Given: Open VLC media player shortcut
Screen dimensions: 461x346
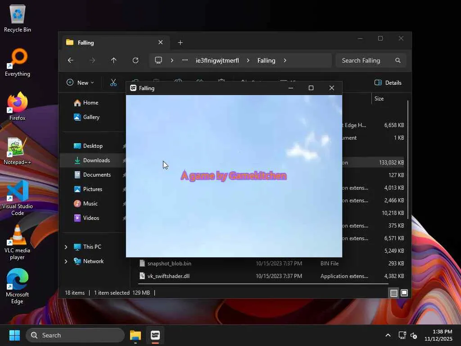Looking at the screenshot, I should point(18,242).
